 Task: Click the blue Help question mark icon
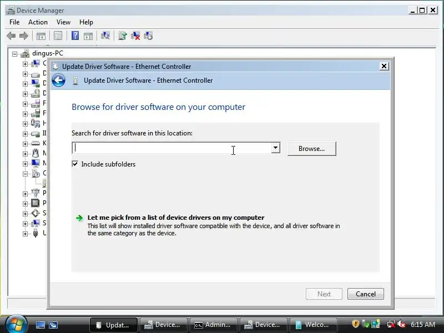click(x=75, y=36)
